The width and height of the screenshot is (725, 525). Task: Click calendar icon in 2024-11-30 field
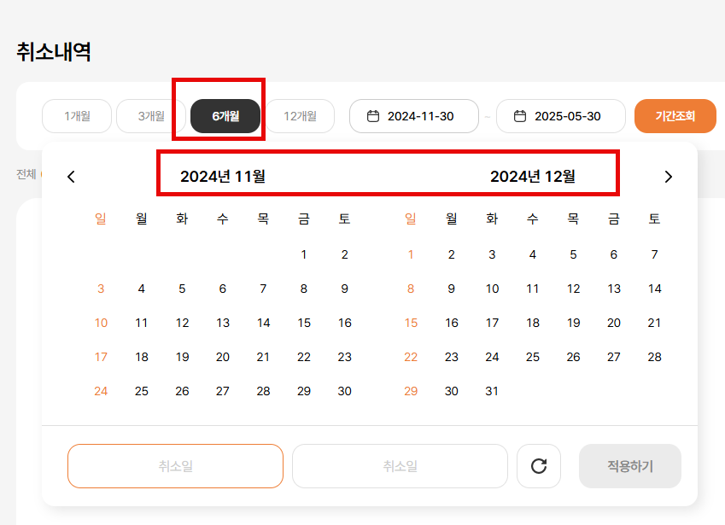tap(373, 116)
